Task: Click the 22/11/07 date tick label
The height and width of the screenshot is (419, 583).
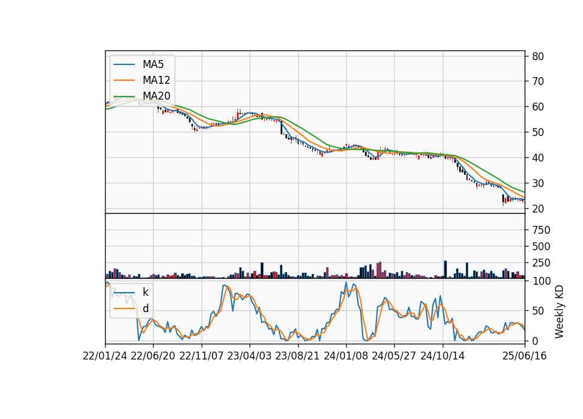Action: (202, 356)
